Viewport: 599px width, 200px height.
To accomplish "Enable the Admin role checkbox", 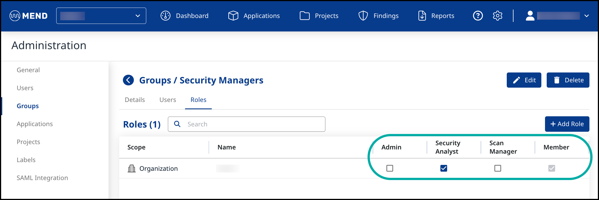I will pos(390,168).
